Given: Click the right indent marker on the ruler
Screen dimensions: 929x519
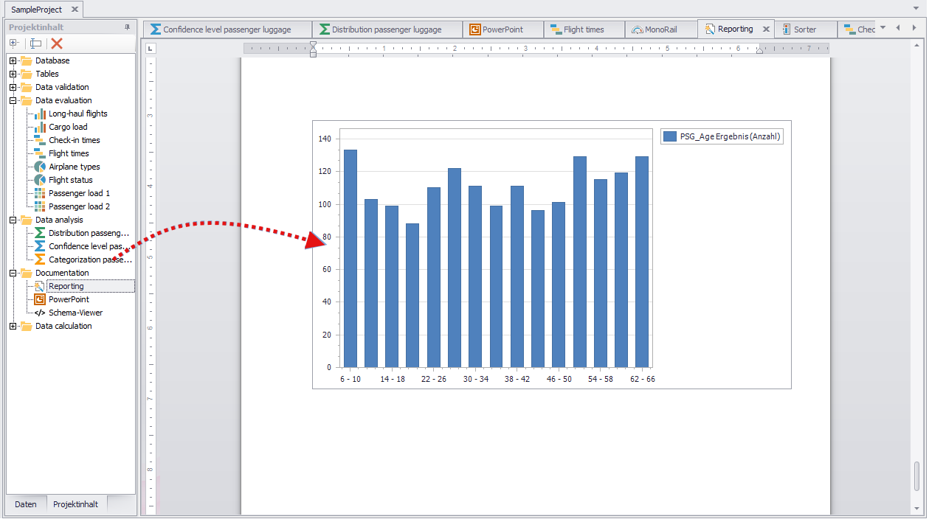Looking at the screenshot, I should [x=759, y=50].
